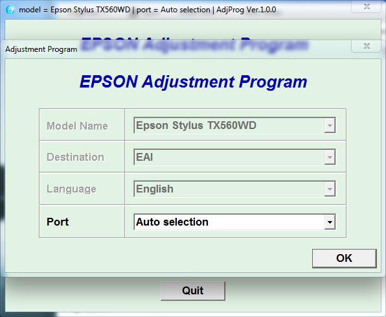Close the main AdjProg window

click(367, 6)
